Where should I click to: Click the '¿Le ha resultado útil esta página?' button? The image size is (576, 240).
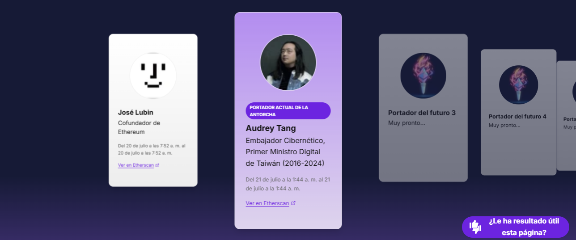515,227
